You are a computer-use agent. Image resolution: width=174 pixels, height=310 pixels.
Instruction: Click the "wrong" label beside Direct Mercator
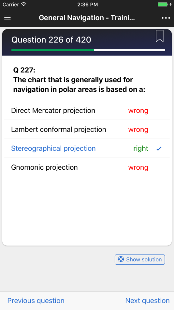(138, 111)
